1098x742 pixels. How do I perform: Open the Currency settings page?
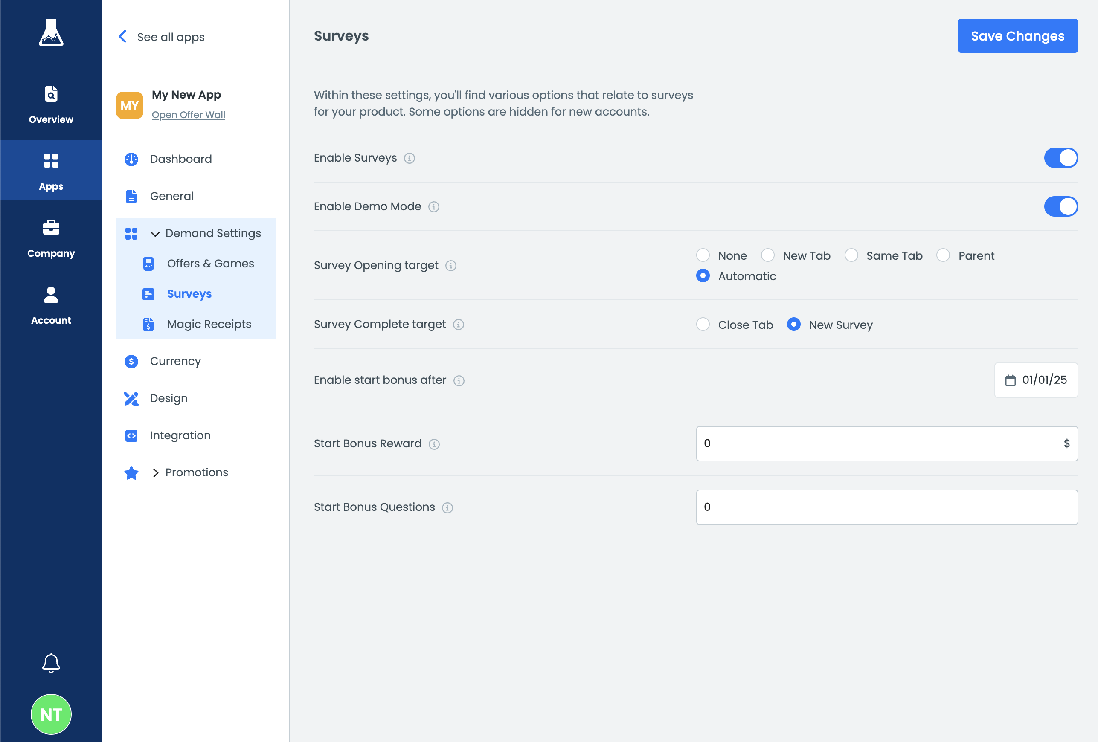click(x=175, y=361)
